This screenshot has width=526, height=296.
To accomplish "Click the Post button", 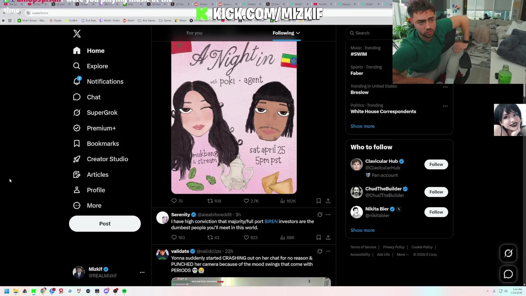I will pyautogui.click(x=105, y=224).
